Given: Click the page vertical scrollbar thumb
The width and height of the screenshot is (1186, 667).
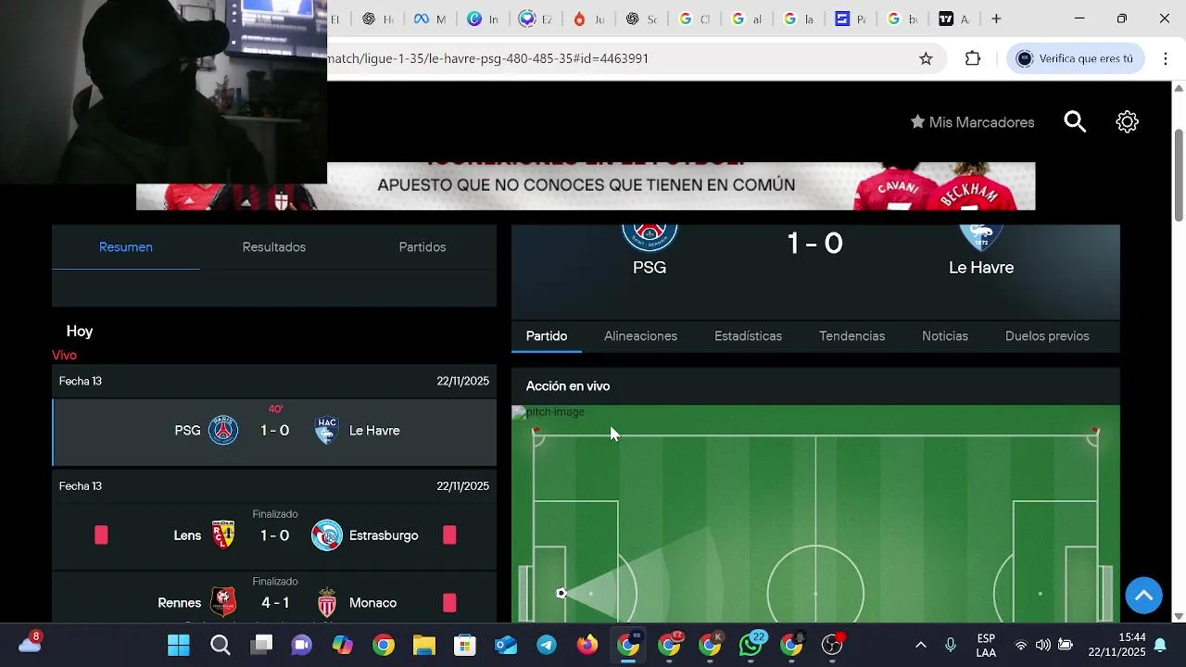Looking at the screenshot, I should click(1179, 174).
